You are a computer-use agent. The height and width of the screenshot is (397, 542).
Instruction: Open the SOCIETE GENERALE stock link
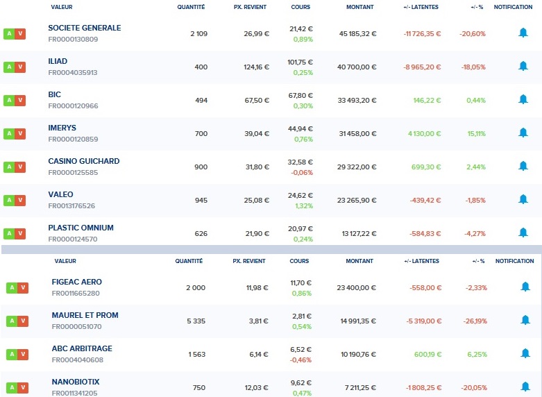coord(85,28)
